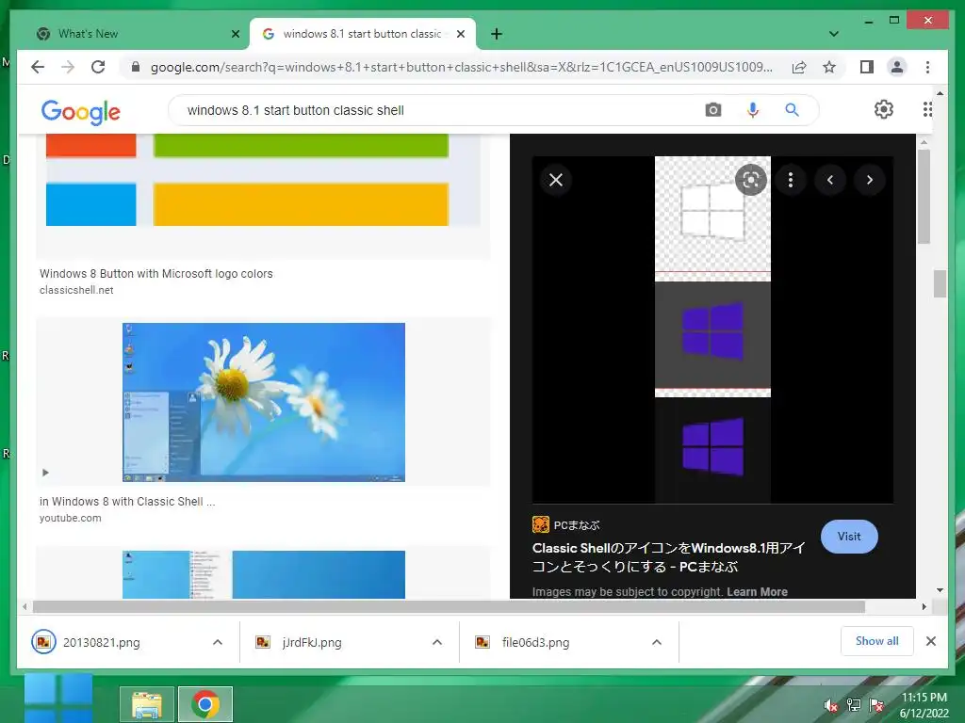Open the Learn More copyright link
965x723 pixels.
point(757,591)
